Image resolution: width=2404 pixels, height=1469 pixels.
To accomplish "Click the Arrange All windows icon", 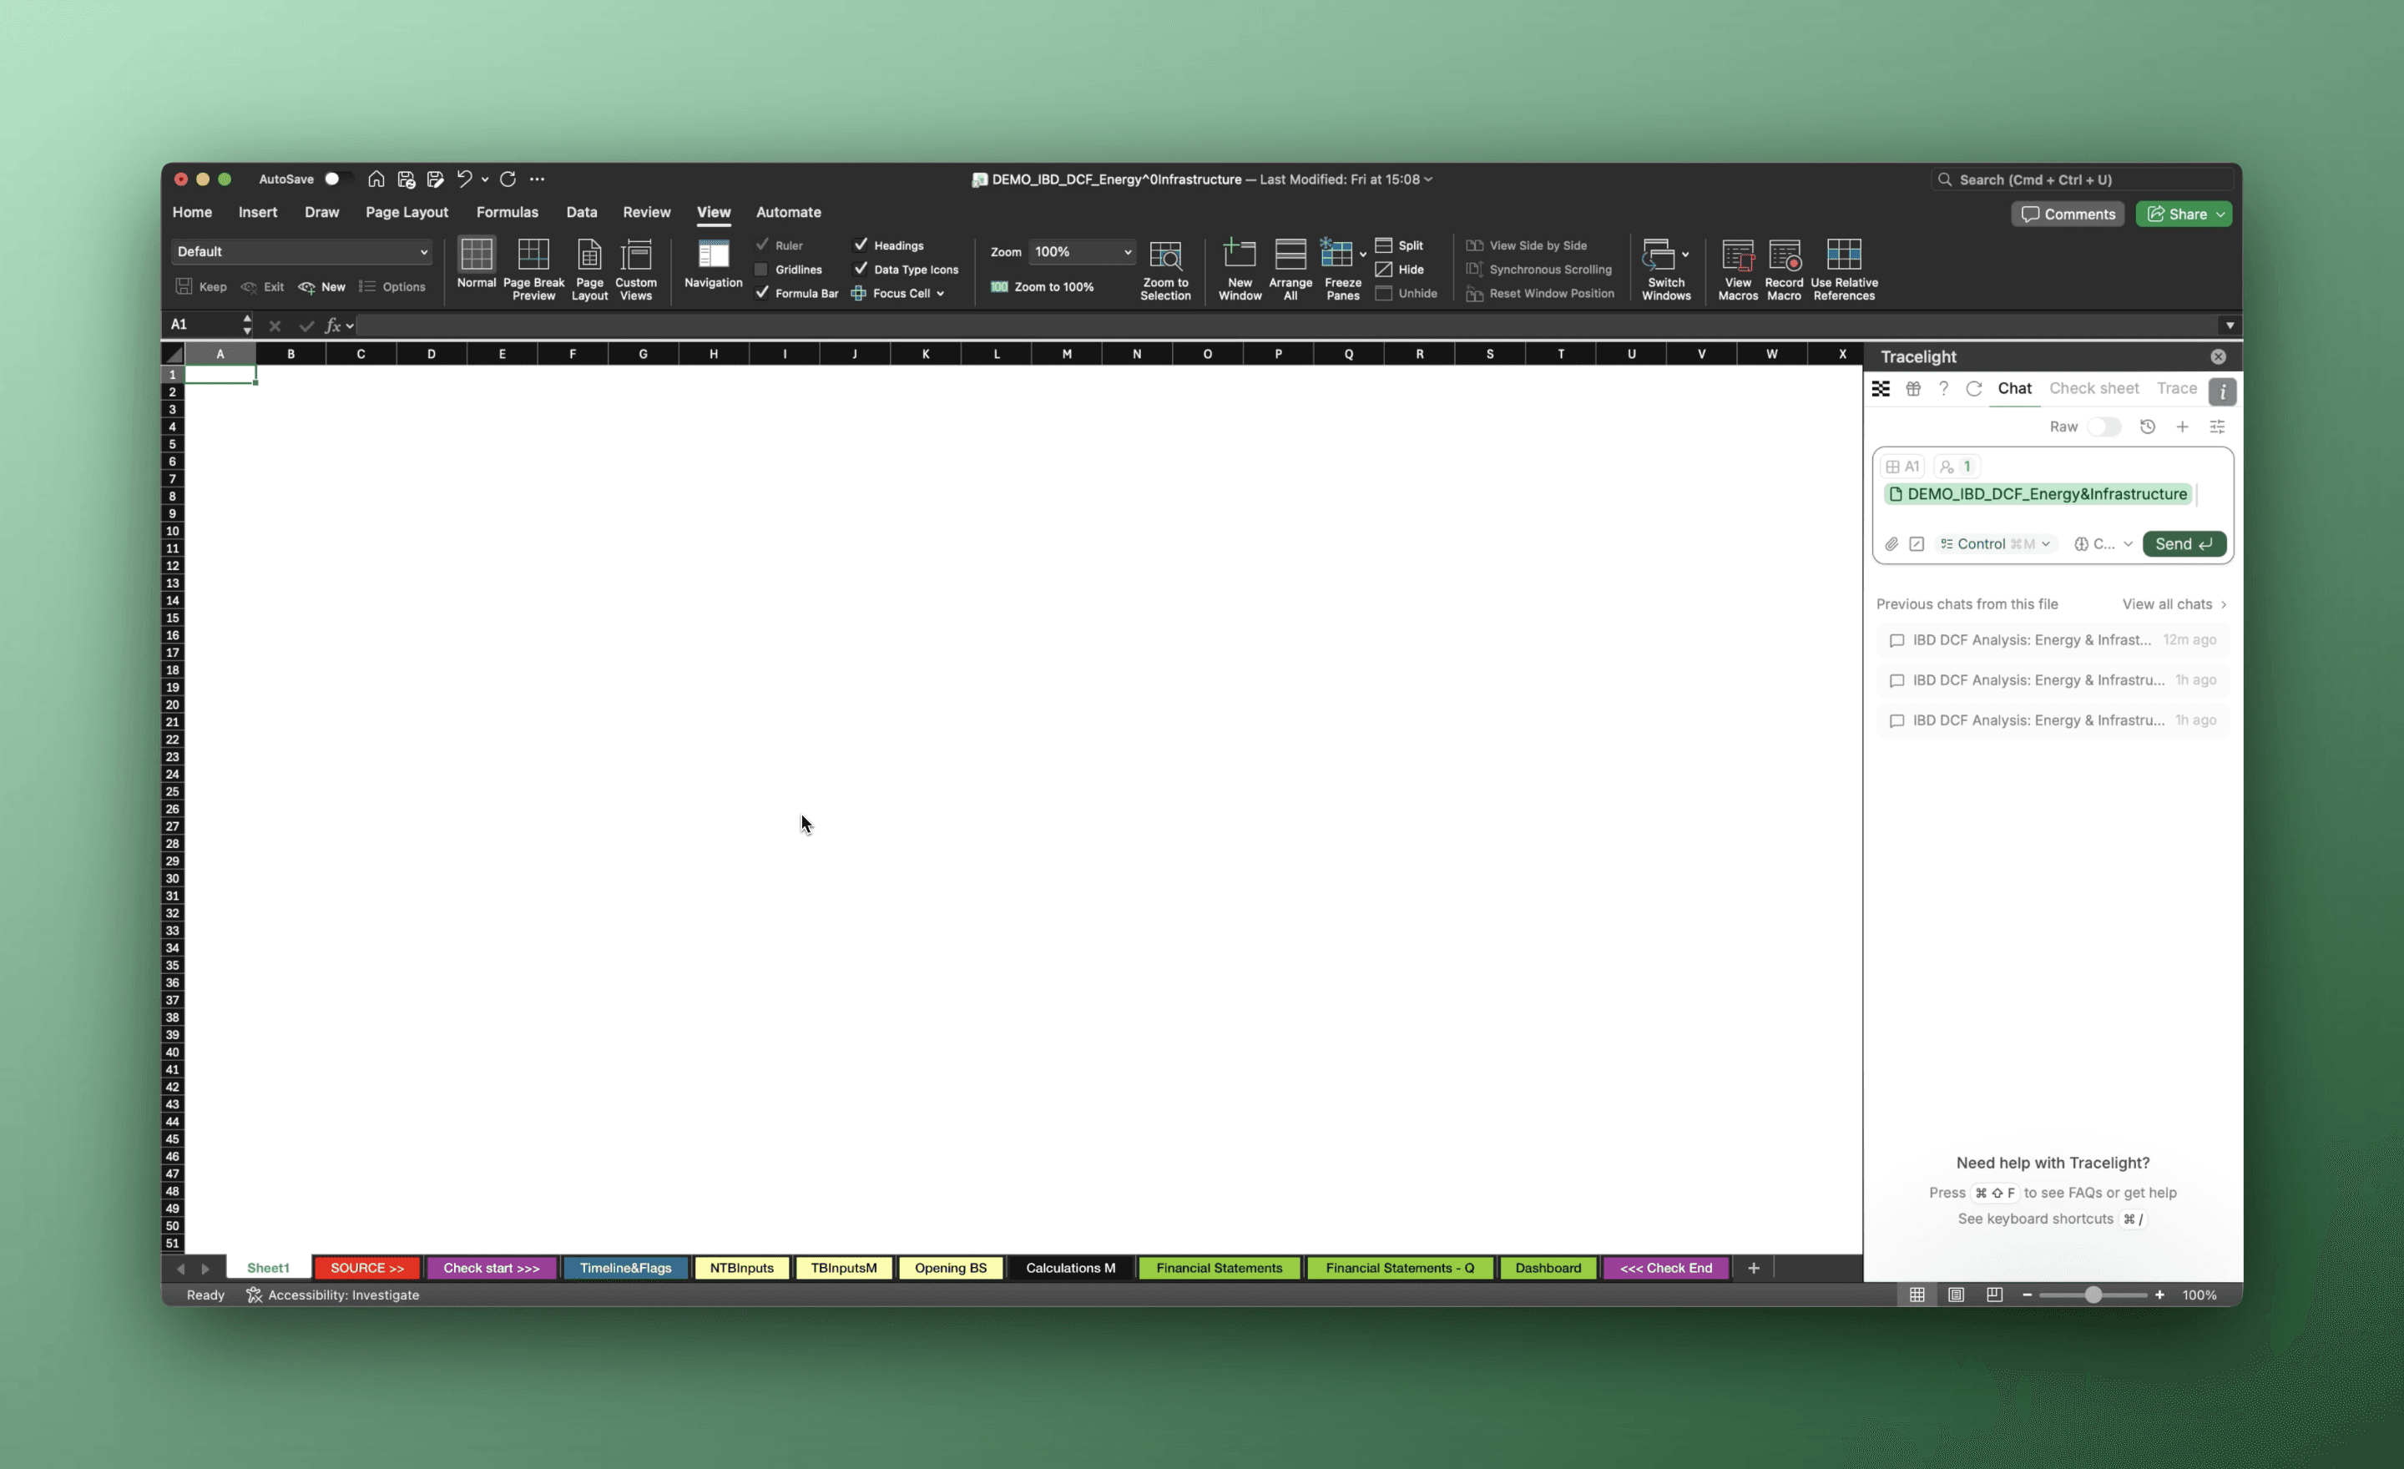I will [x=1290, y=255].
